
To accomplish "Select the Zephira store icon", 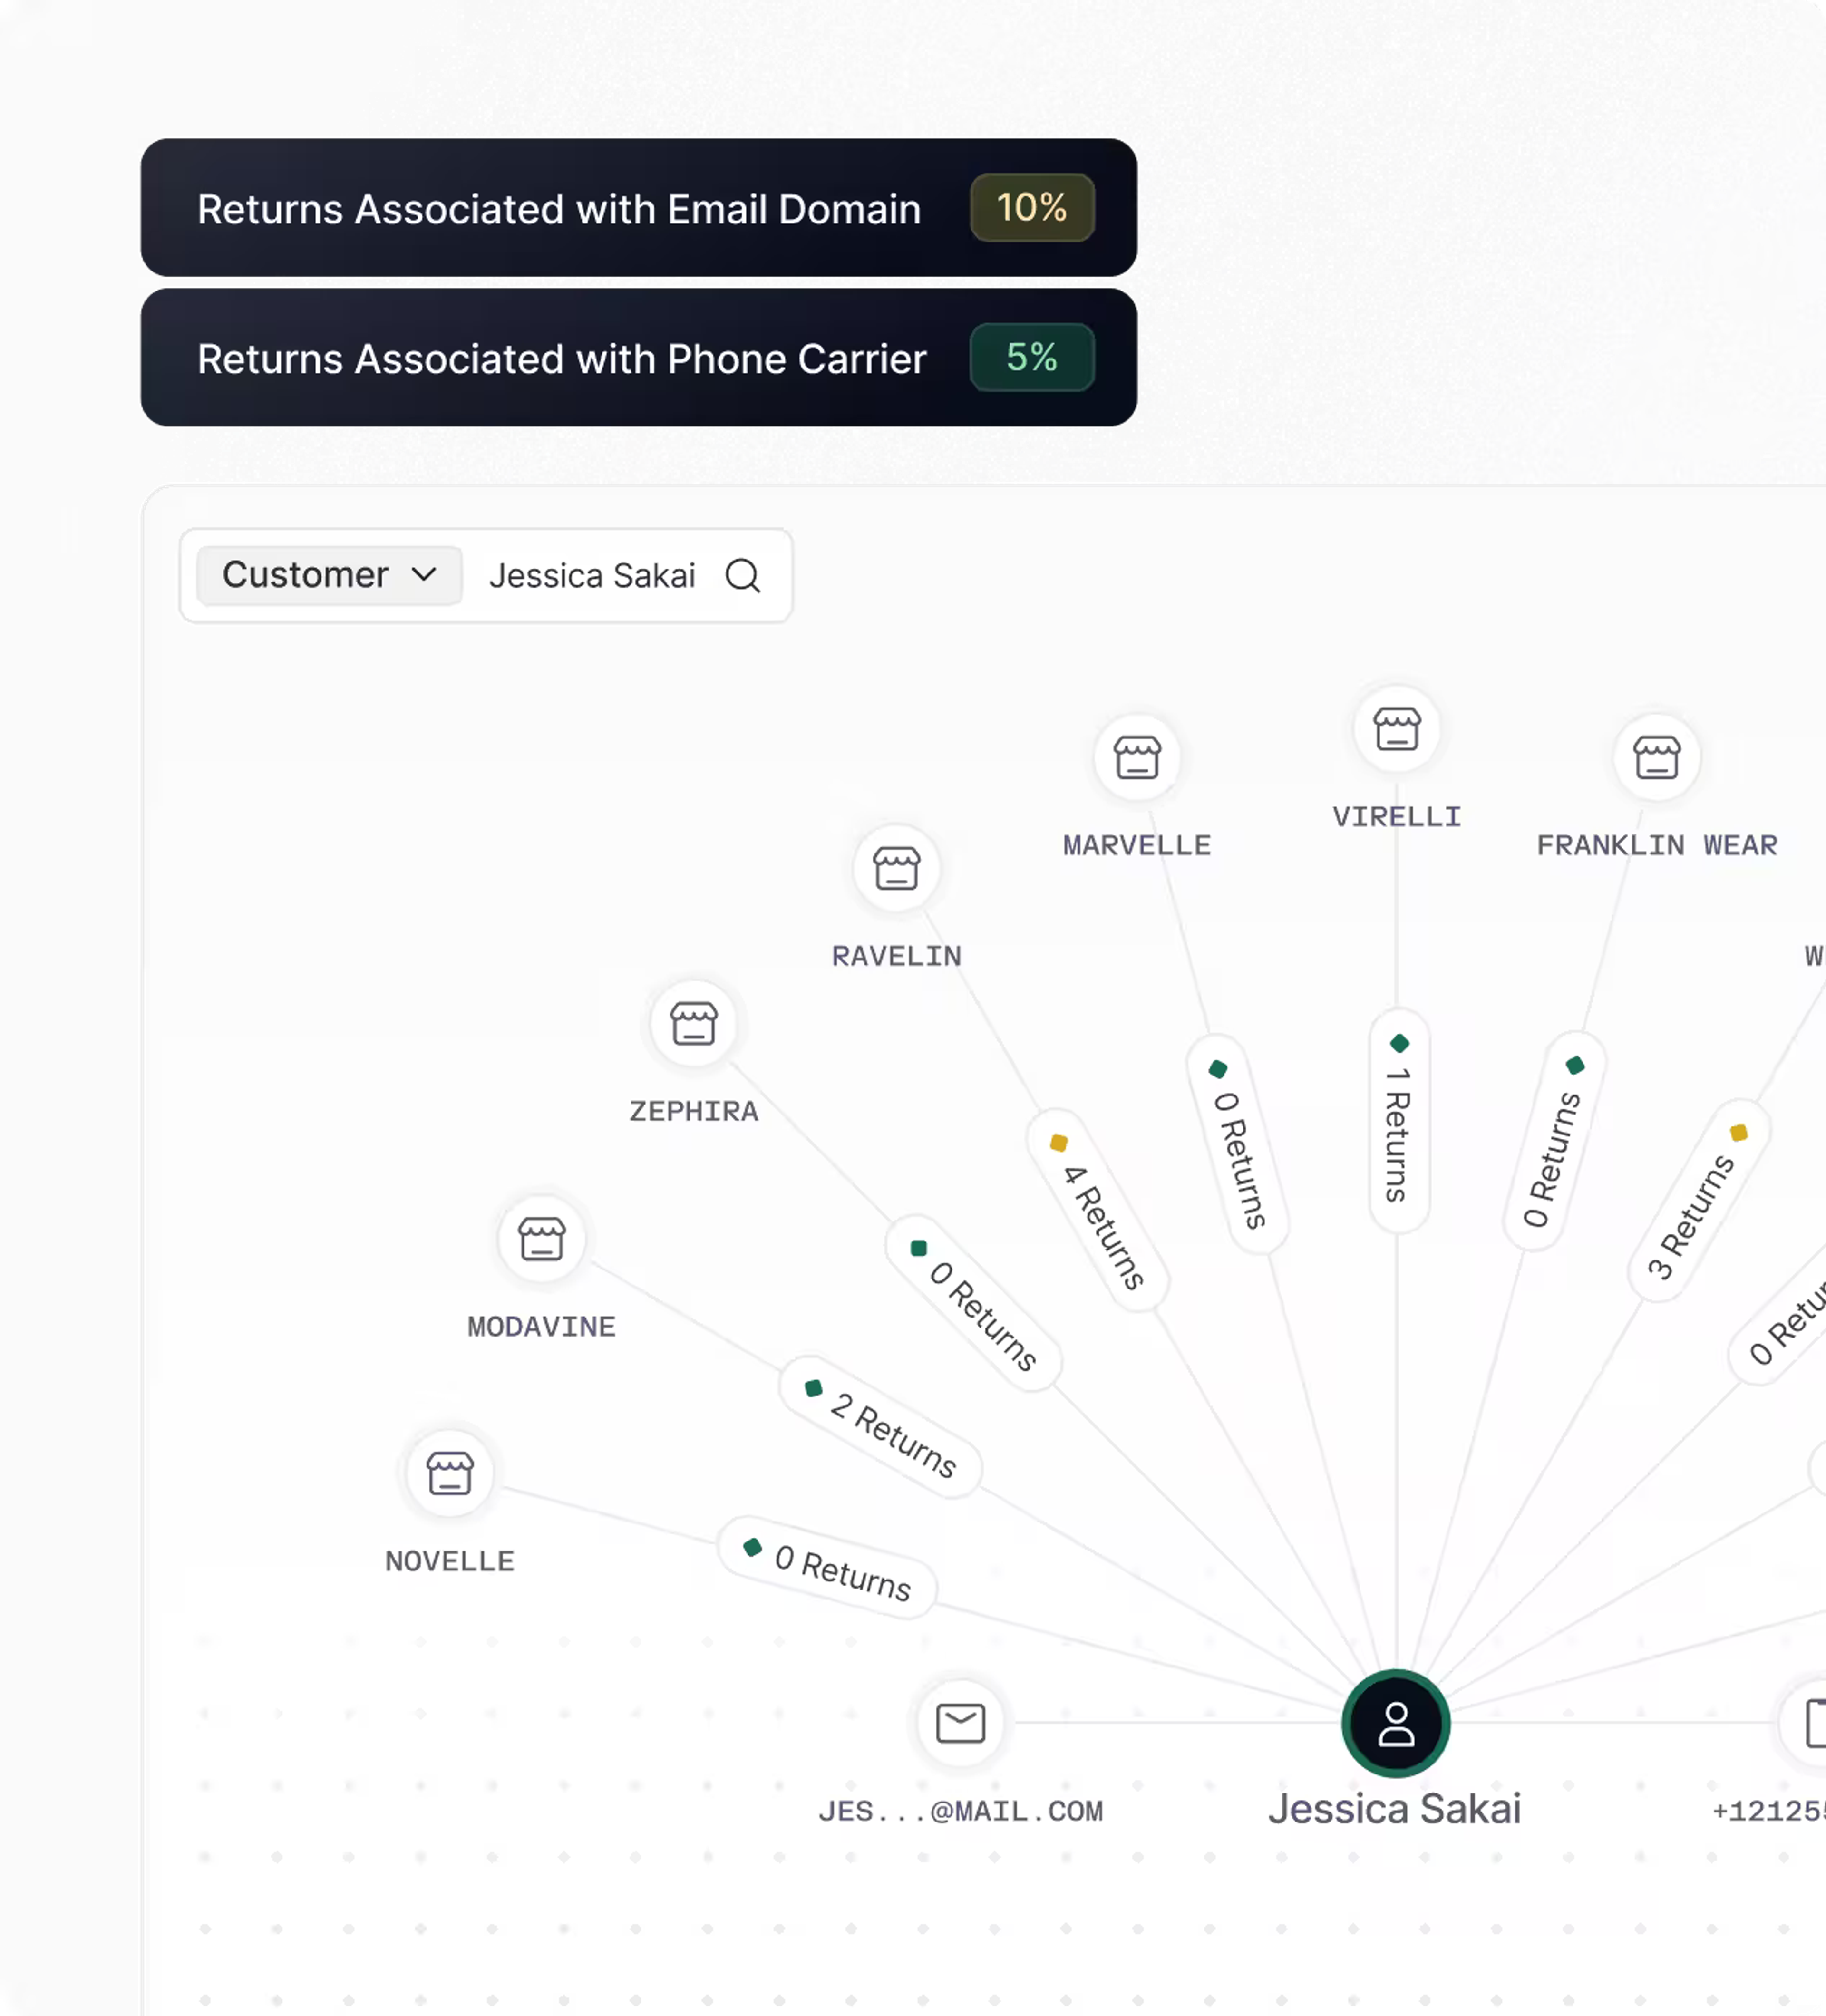I will (693, 1024).
